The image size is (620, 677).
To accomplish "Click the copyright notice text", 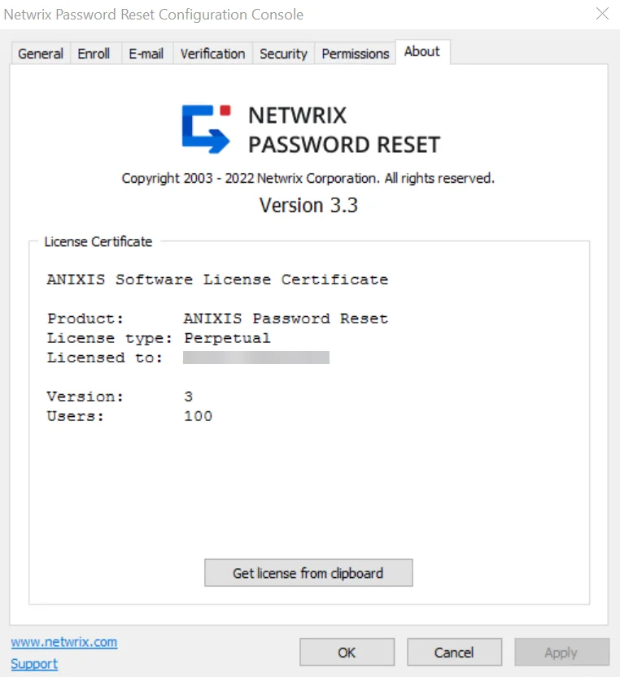I will pyautogui.click(x=308, y=178).
